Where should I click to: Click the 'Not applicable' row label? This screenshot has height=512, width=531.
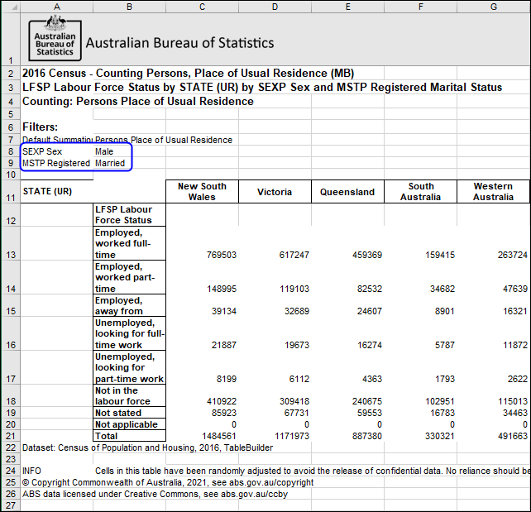[129, 424]
